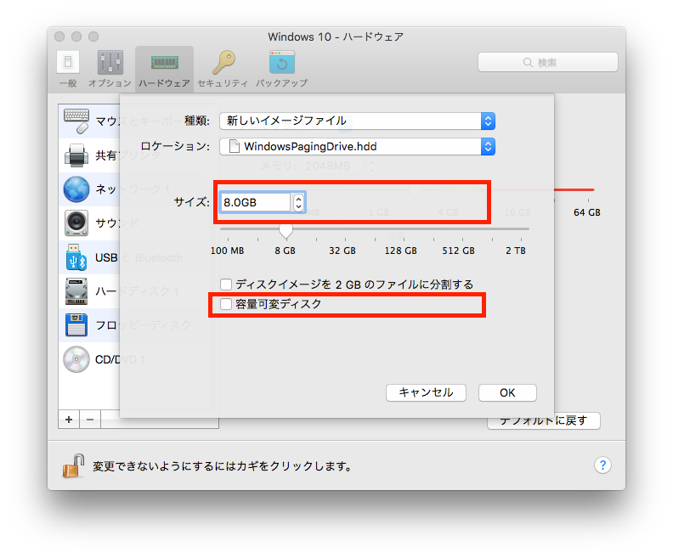Open the ロケーション dropdown with WindowsPagingDrive.hdd
Screen dimensions: 673x558
click(x=357, y=147)
